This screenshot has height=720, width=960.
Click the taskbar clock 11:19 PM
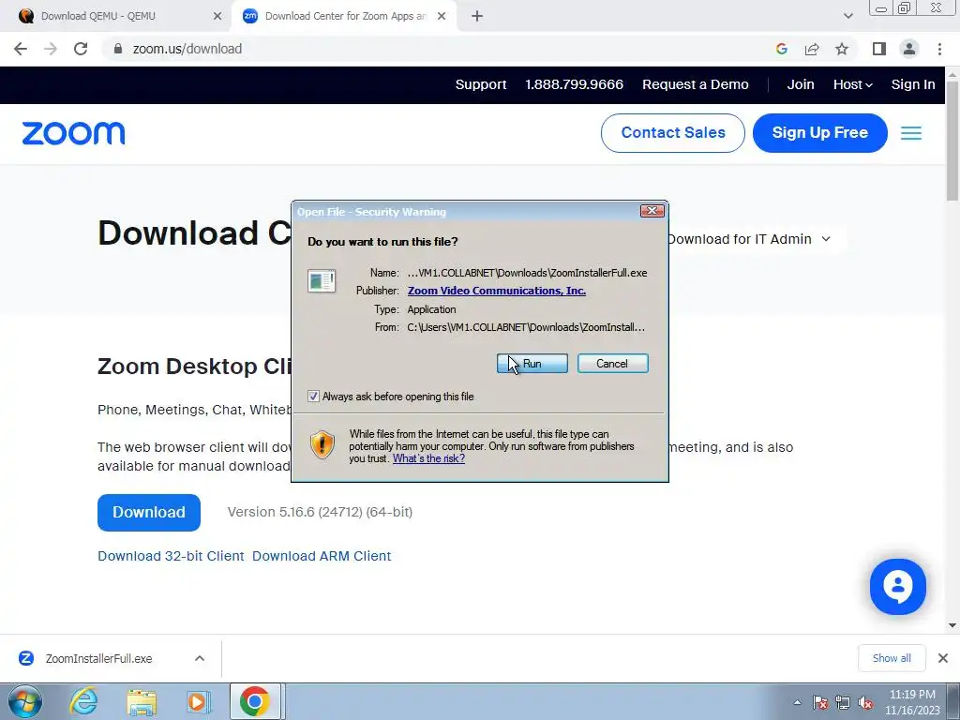coord(912,702)
